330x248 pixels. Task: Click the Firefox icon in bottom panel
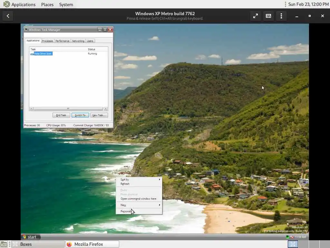click(x=69, y=244)
